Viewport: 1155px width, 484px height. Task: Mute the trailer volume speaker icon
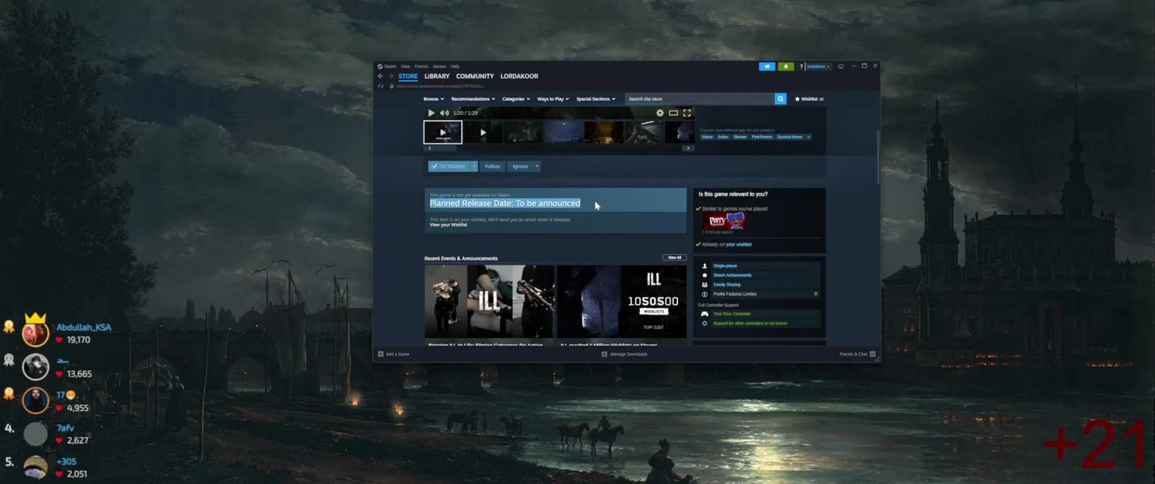[443, 113]
